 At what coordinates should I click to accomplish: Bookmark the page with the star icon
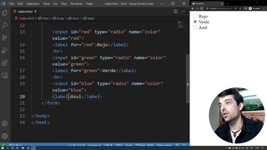(x=240, y=8)
